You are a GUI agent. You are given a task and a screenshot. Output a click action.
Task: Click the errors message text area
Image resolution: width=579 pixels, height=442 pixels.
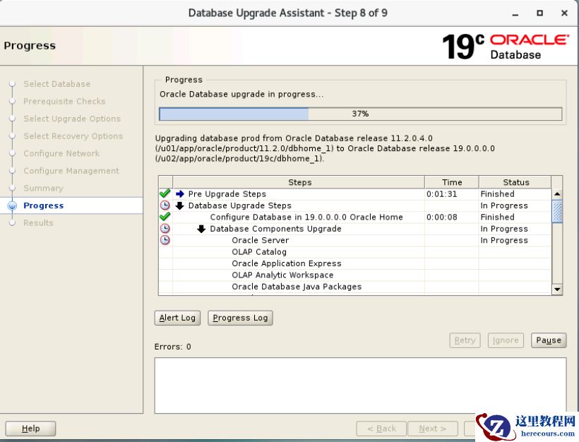point(360,385)
